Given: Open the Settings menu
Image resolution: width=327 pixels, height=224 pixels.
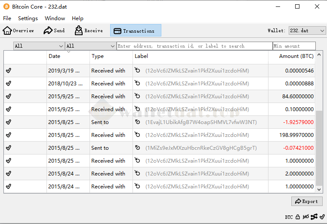Looking at the screenshot, I should pos(28,18).
